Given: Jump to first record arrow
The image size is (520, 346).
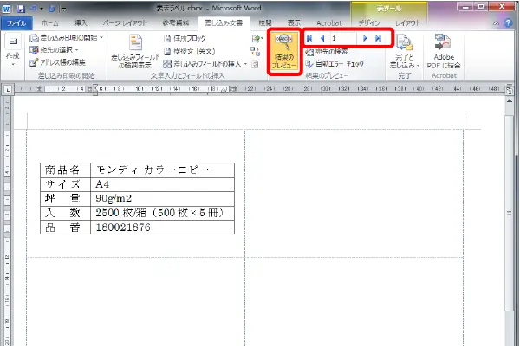Looking at the screenshot, I should point(309,38).
